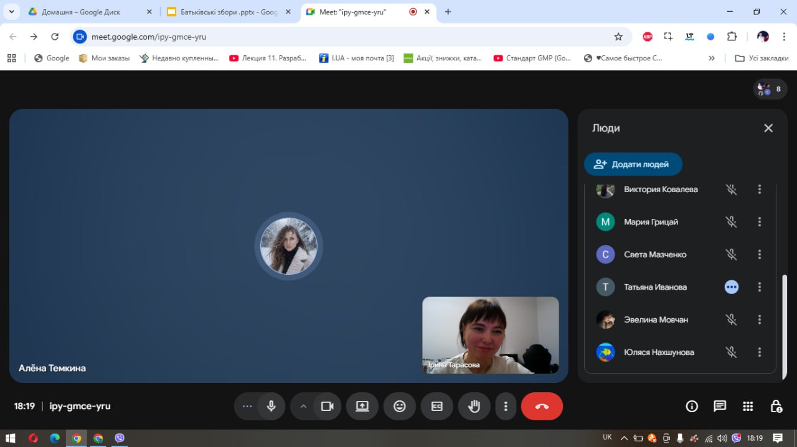The width and height of the screenshot is (797, 447).
Task: Click Ірина Тарасова self-view video thumbnail
Action: click(490, 334)
